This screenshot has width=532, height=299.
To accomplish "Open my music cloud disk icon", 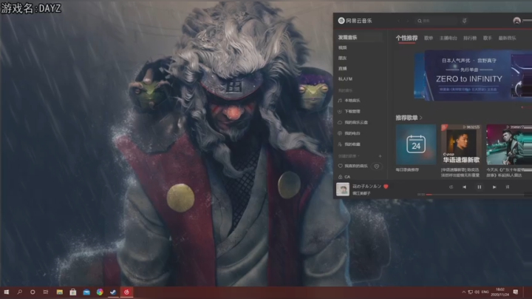I will (x=340, y=122).
